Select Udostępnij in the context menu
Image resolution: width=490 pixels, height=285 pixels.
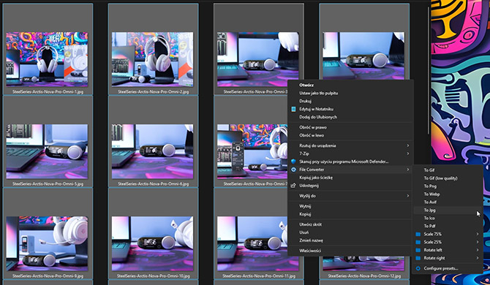tap(350, 186)
